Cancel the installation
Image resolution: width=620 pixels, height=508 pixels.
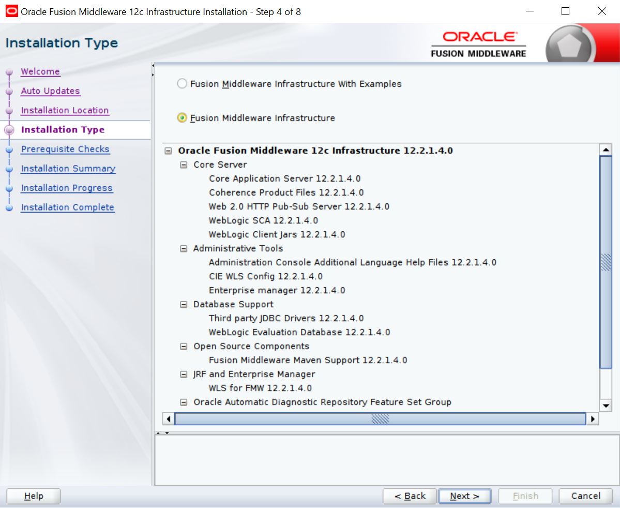(585, 496)
